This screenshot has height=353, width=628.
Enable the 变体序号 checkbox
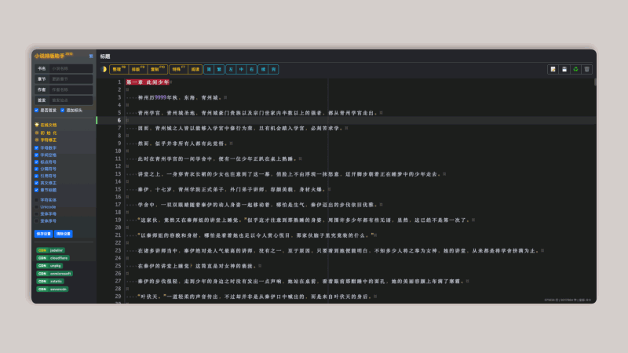click(x=36, y=221)
